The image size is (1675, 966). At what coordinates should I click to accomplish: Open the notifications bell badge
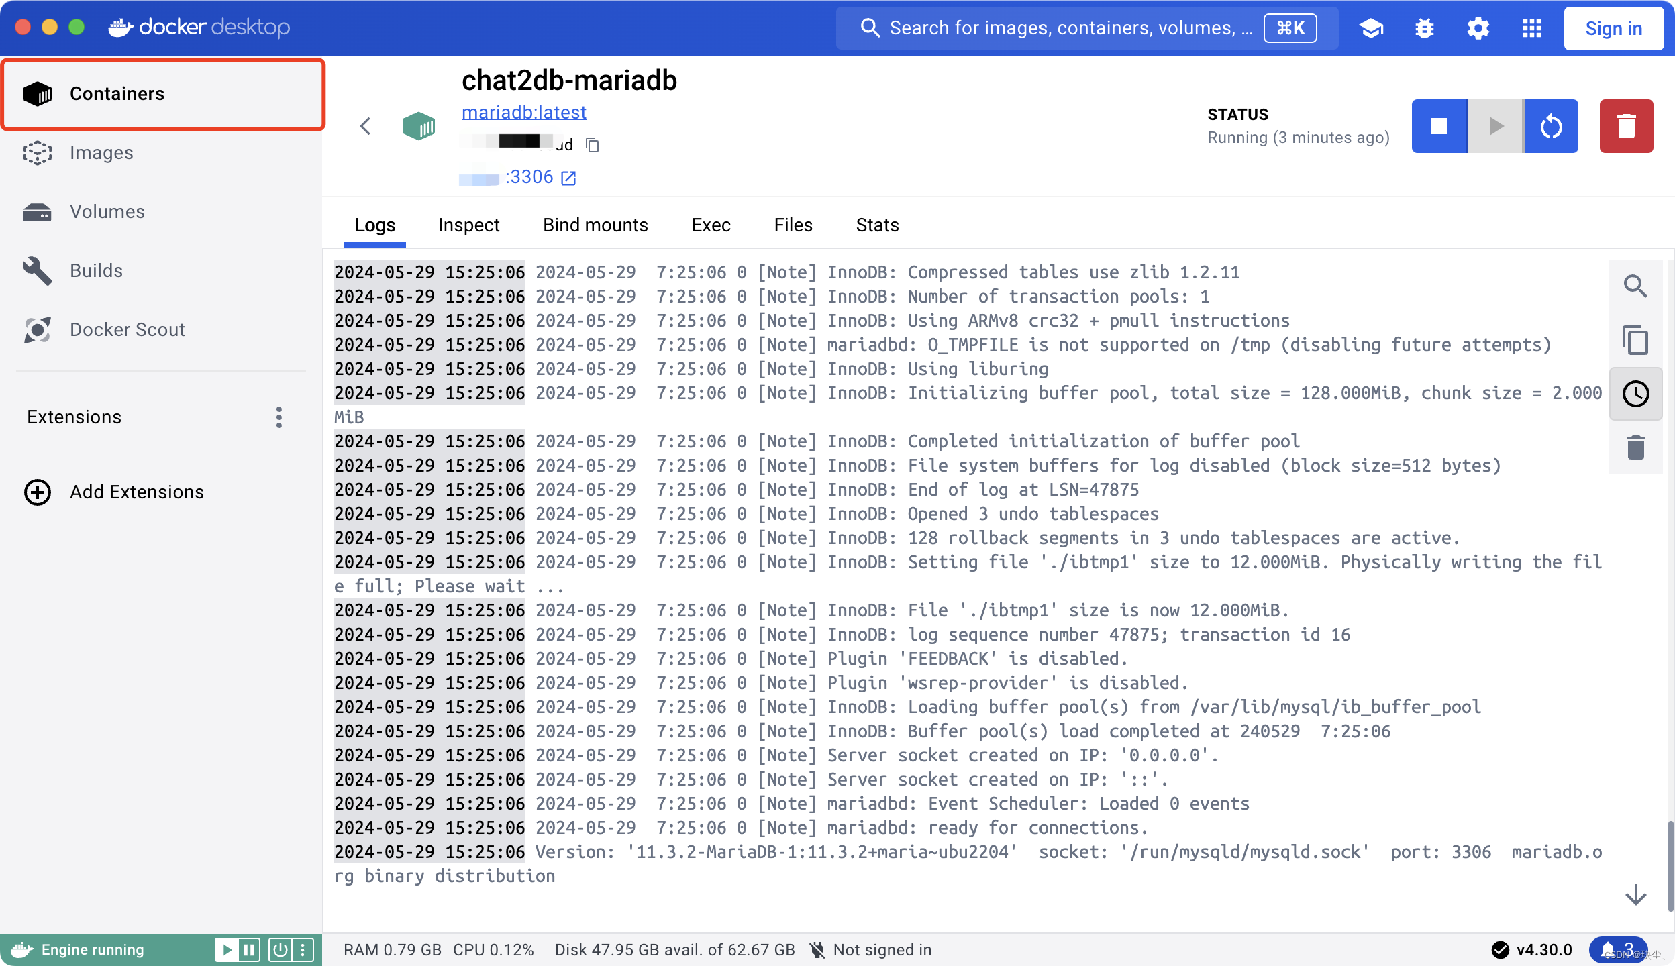tap(1617, 950)
